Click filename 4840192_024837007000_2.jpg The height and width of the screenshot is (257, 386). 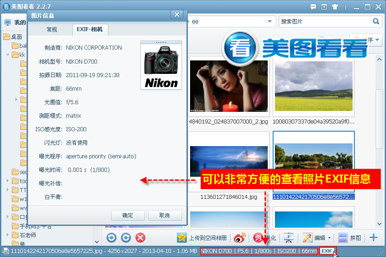(x=228, y=121)
